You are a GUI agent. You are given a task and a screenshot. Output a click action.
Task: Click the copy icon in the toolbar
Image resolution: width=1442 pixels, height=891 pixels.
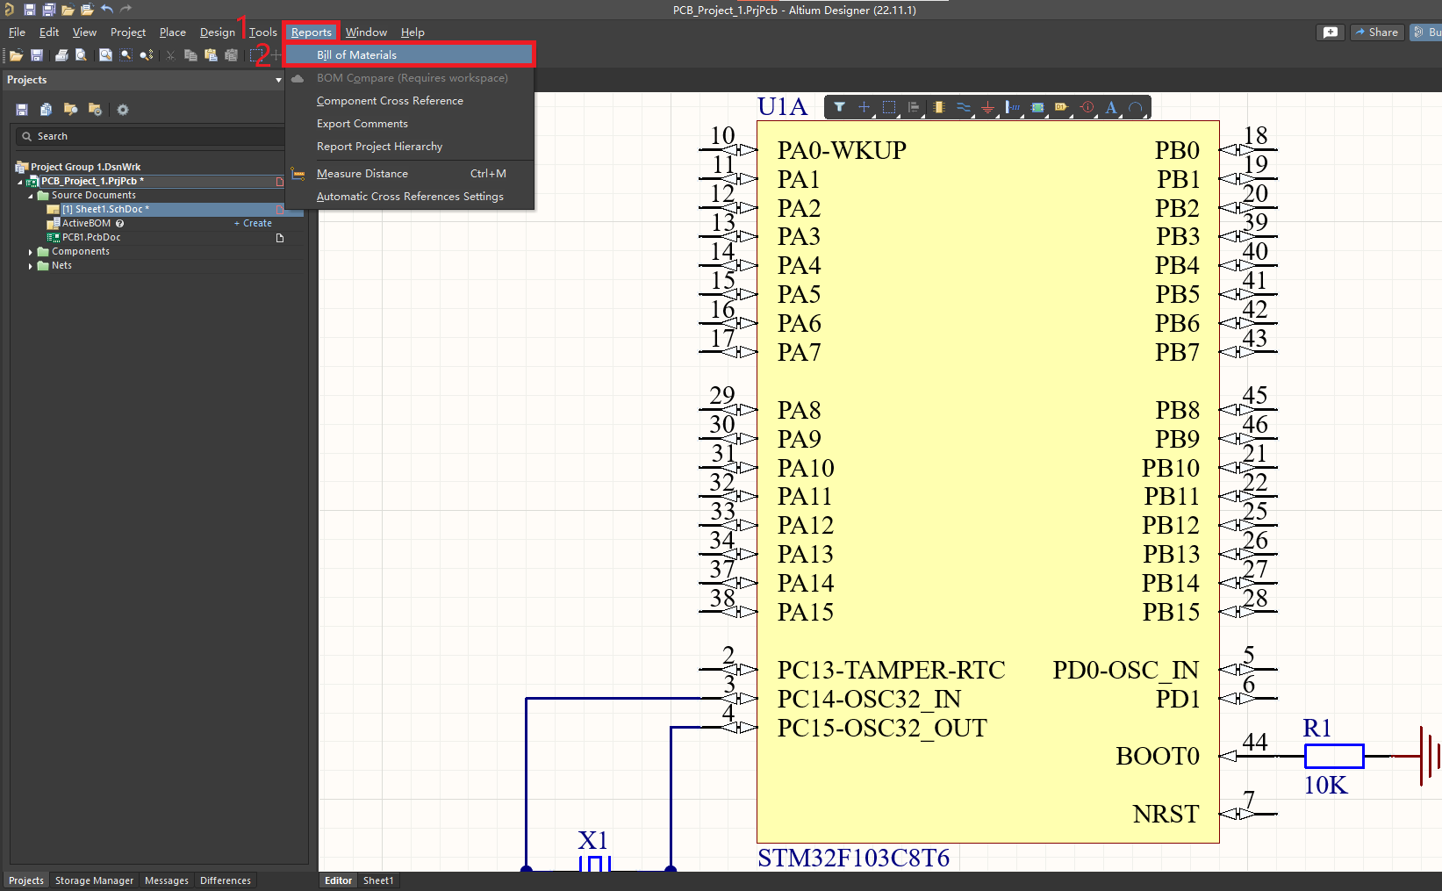pyautogui.click(x=190, y=54)
